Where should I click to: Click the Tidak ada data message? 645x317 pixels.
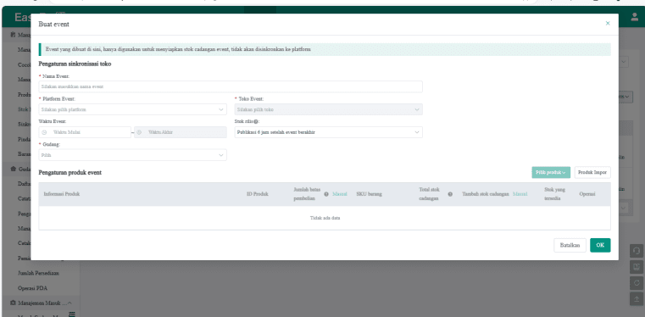click(325, 218)
